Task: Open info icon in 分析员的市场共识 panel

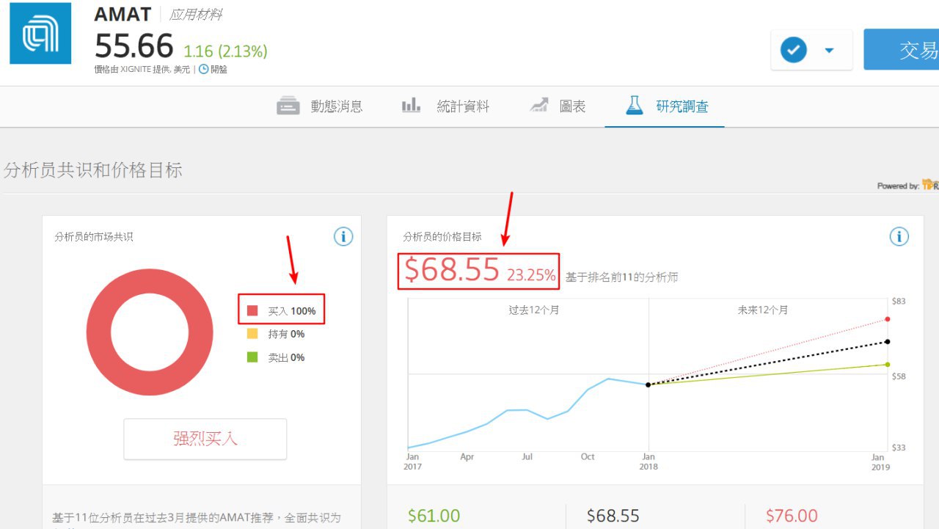Action: point(343,236)
